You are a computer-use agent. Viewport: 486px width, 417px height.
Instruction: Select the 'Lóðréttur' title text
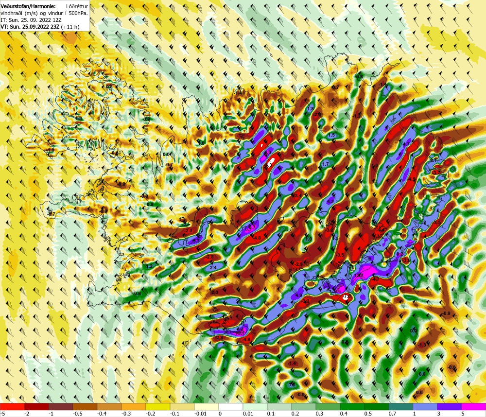click(77, 6)
